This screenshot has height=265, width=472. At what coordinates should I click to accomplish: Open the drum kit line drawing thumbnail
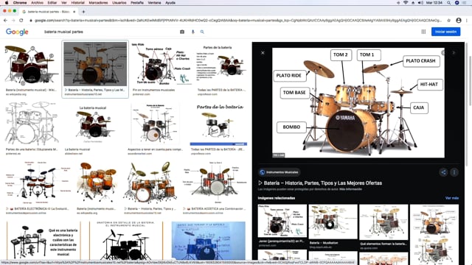pyautogui.click(x=32, y=124)
